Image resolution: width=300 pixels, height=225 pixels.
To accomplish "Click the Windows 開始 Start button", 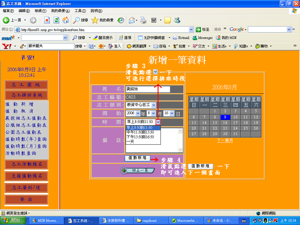I will point(13,220).
